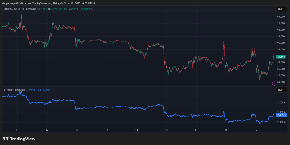290x145 pixels.
Task: Select the ETHUSD · Bitstamp legend label
Action: 14,90
